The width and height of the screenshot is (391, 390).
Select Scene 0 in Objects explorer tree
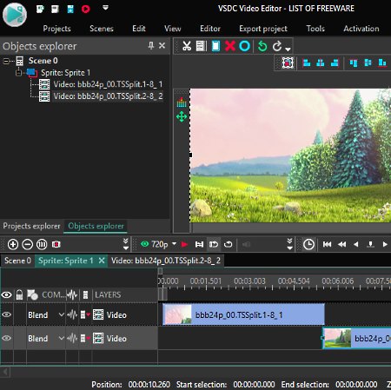(x=43, y=61)
